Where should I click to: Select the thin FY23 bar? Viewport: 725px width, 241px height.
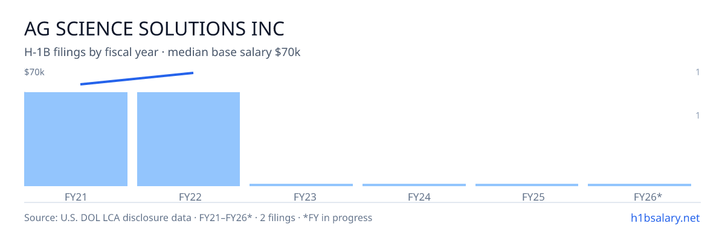coord(301,185)
